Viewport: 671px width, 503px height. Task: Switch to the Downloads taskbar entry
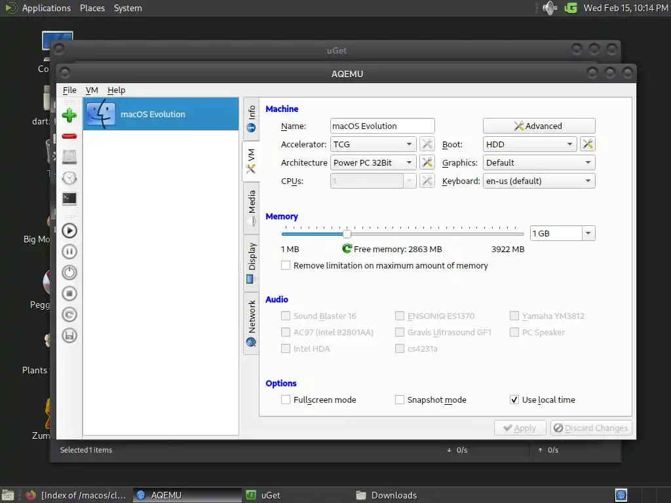point(406,495)
